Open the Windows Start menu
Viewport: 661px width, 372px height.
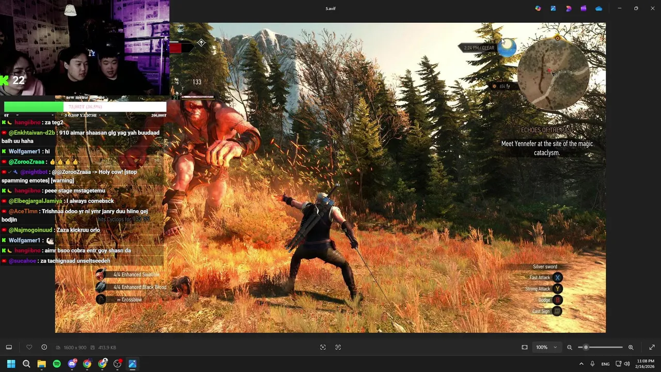pyautogui.click(x=11, y=364)
